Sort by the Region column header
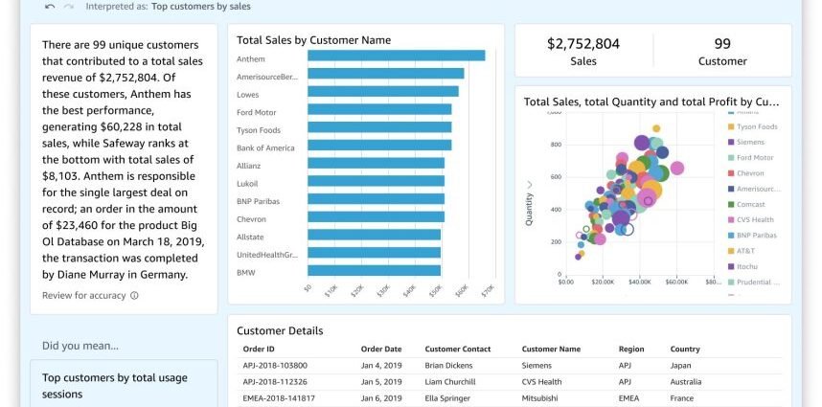822x407 pixels. click(631, 349)
